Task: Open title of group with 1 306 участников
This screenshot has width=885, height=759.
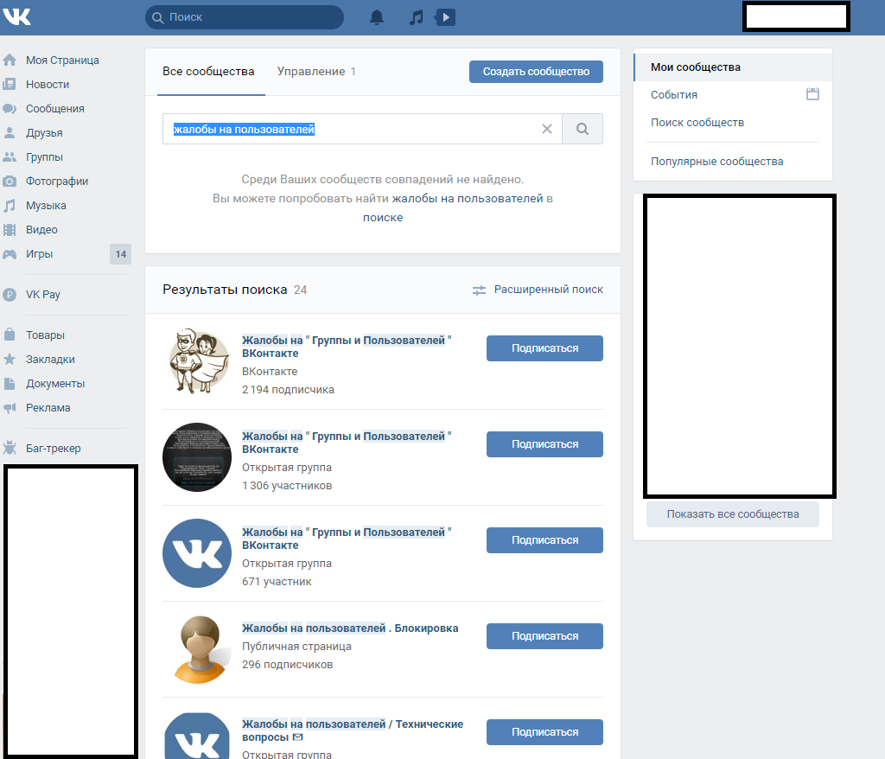Action: click(347, 443)
